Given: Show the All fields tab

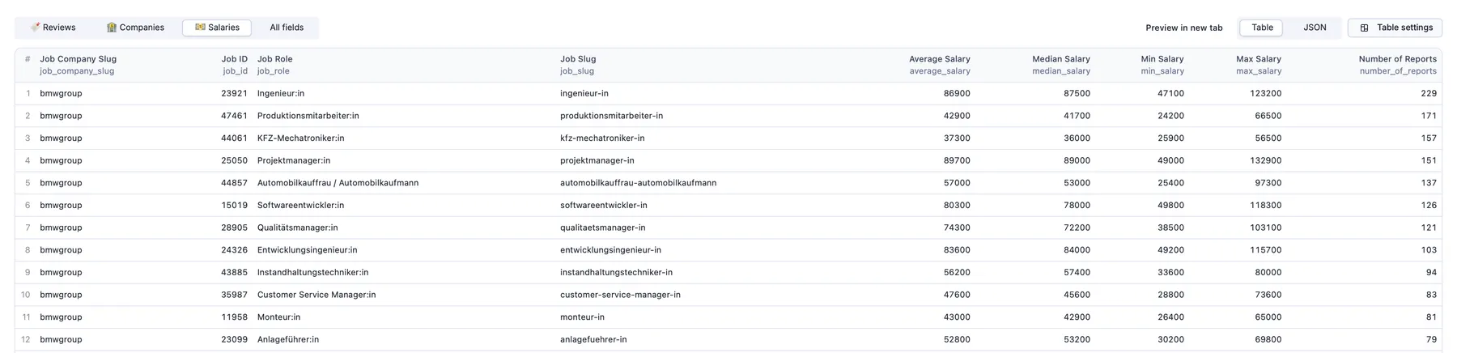Looking at the screenshot, I should pos(287,28).
